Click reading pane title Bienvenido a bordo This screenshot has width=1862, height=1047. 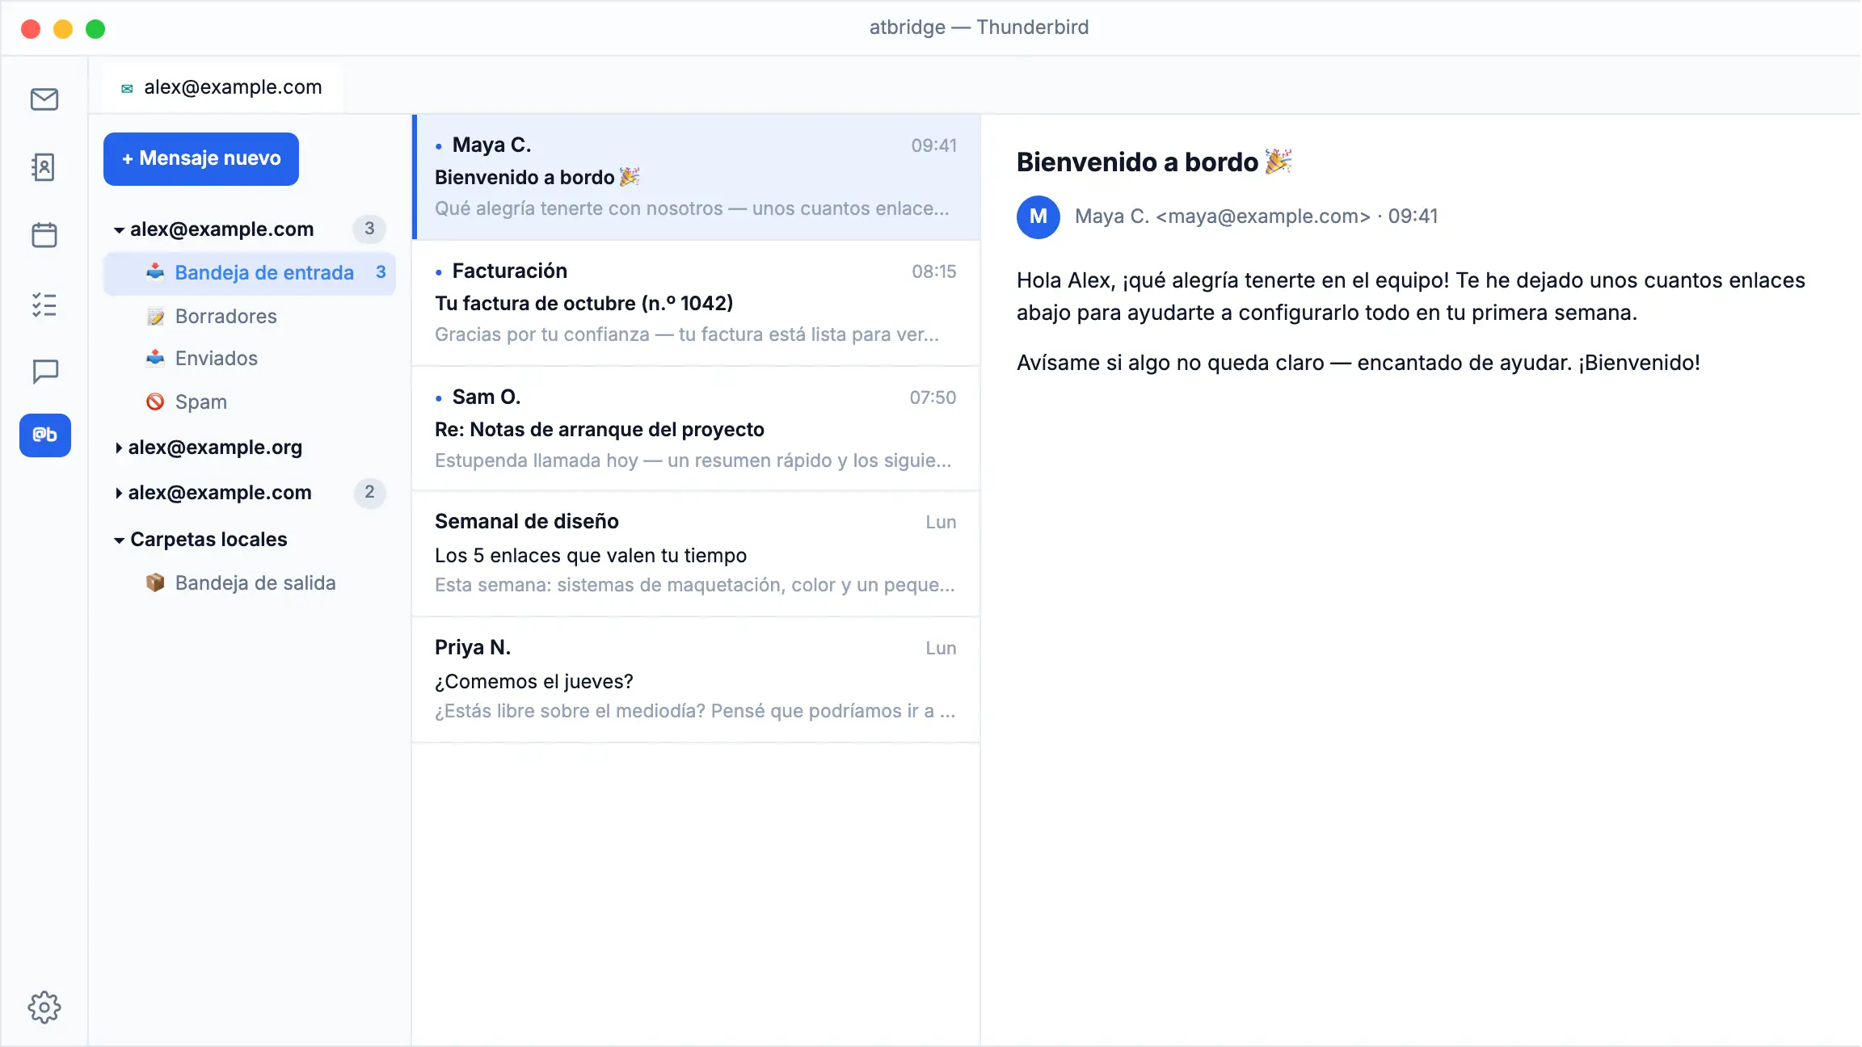tap(1154, 162)
